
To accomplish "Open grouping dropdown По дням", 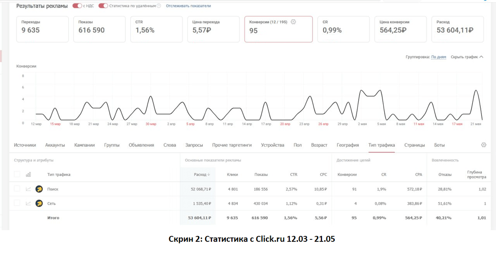I will (x=439, y=57).
